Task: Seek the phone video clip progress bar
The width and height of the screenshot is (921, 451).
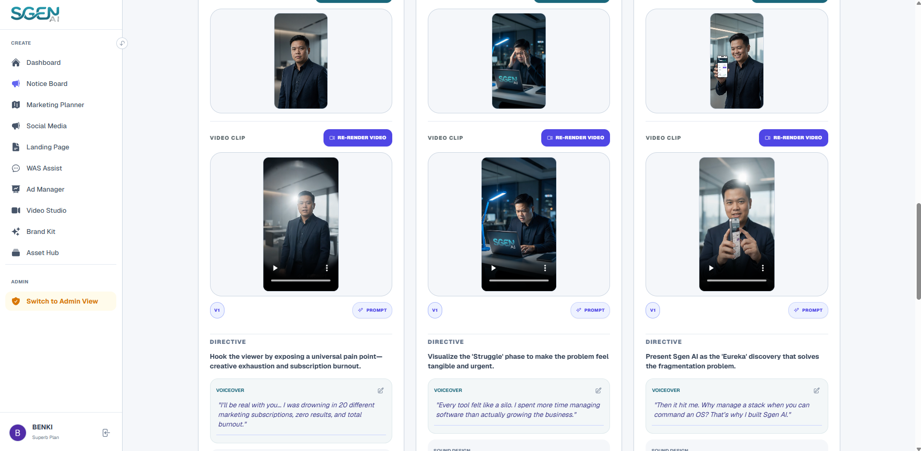Action: pyautogui.click(x=737, y=280)
